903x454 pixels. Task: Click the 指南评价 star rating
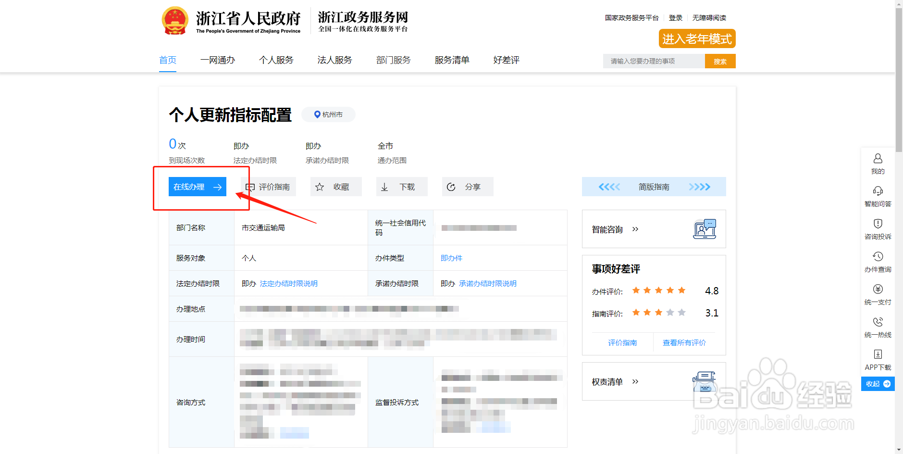pyautogui.click(x=658, y=313)
